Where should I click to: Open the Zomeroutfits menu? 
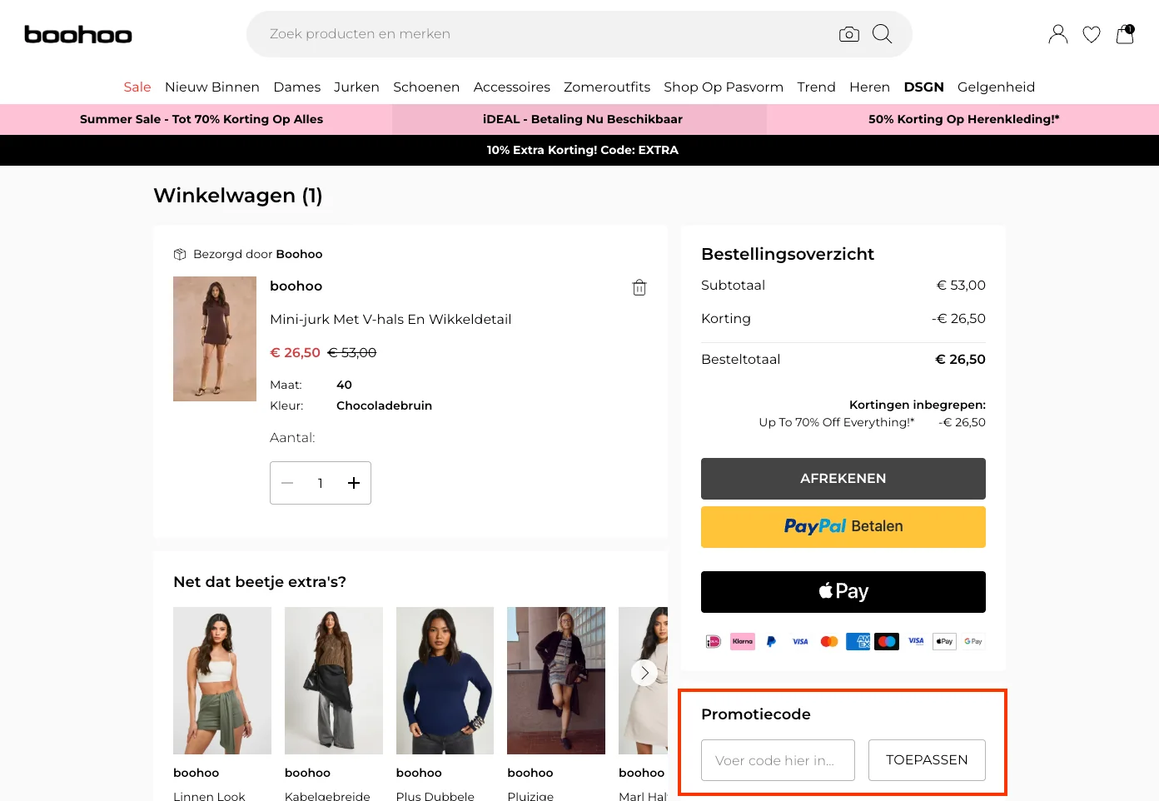(x=607, y=87)
